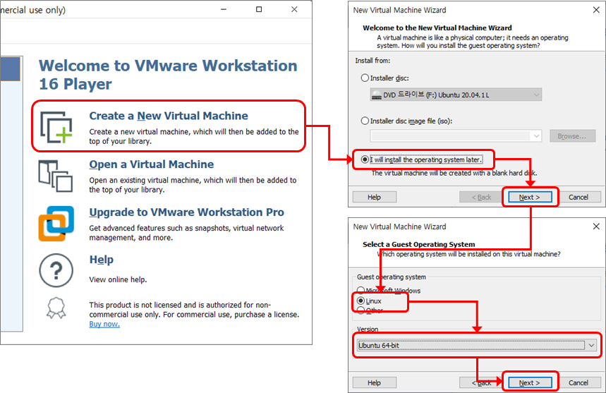This screenshot has height=393, width=606.
Task: Click the DVD drive icon in disc dropdown
Action: point(377,95)
